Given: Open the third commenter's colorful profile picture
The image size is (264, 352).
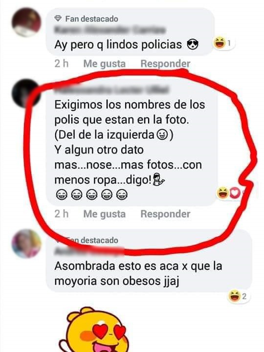Looking at the screenshot, I should [x=26, y=243].
